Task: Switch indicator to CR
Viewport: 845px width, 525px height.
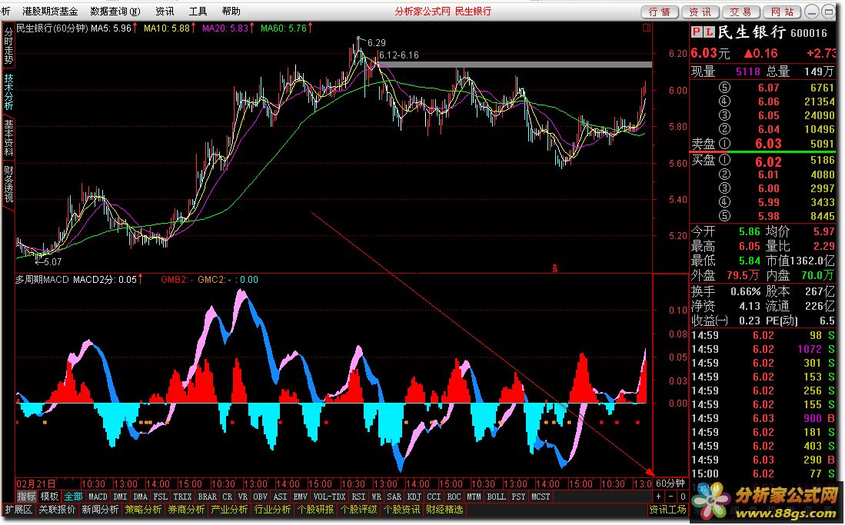Action: pos(228,497)
